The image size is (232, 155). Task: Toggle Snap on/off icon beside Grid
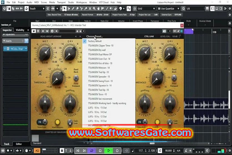tap(135, 9)
